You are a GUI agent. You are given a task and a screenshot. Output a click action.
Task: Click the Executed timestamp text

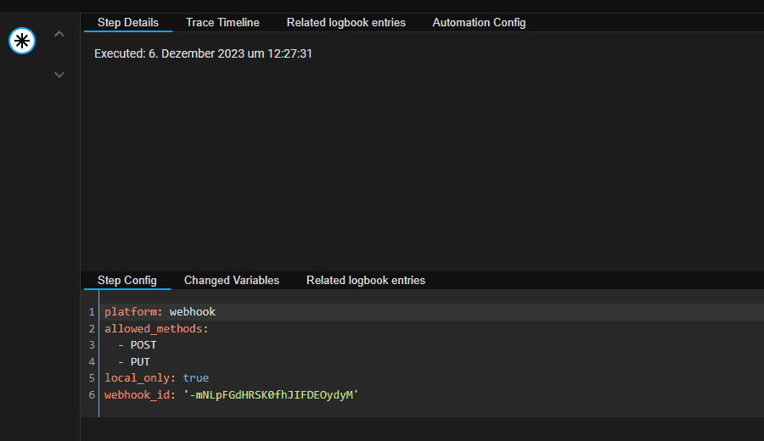tap(204, 53)
